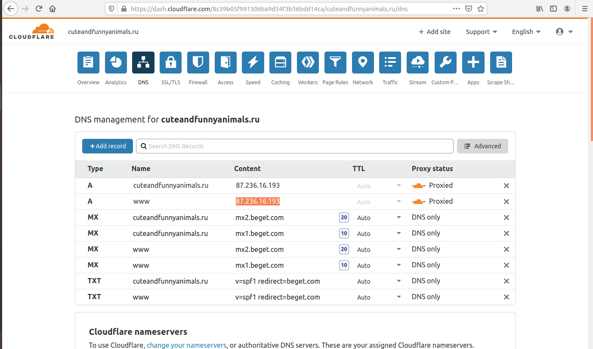593x349 pixels.
Task: Open the Analytics pie chart icon
Action: point(116,63)
